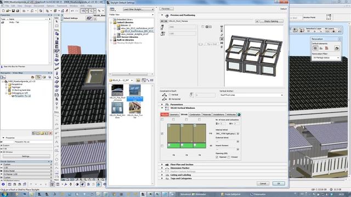Click the New file icon in main toolbar
This screenshot has height=197, width=351.
3,11
